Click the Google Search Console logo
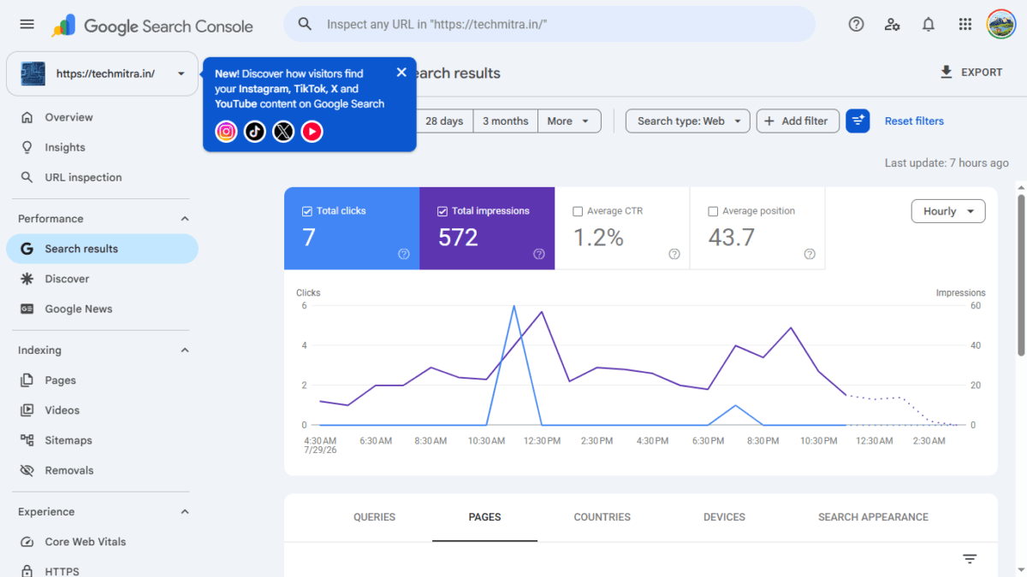1027x577 pixels. click(152, 26)
